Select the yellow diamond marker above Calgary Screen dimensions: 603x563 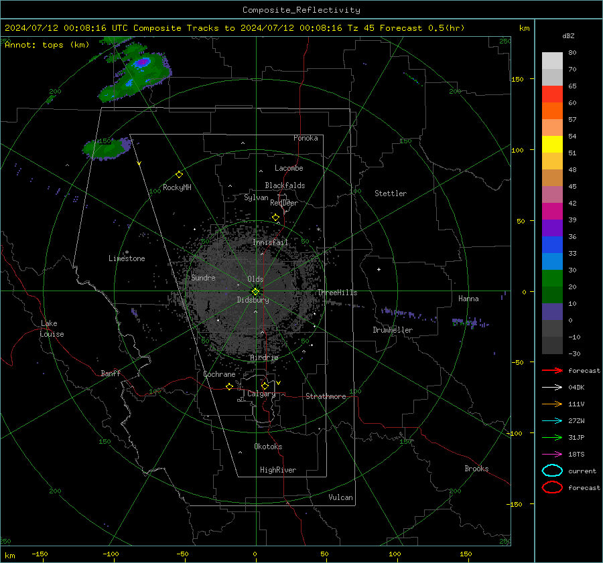pos(265,386)
